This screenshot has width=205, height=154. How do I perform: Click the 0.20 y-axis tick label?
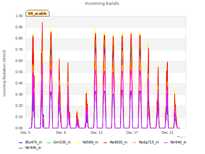(19, 106)
